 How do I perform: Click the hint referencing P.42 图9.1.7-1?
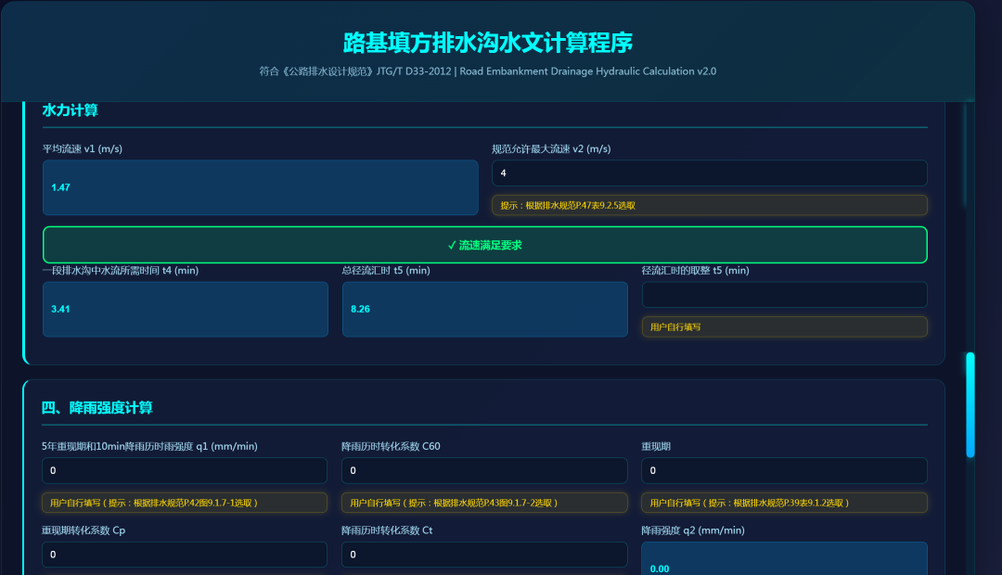[x=185, y=503]
